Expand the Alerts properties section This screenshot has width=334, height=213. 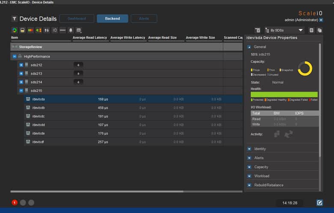tap(249, 158)
